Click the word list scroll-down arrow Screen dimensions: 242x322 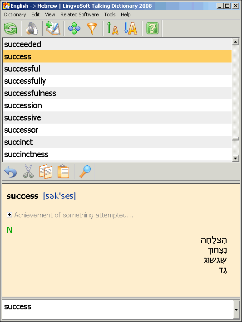pos(235,159)
